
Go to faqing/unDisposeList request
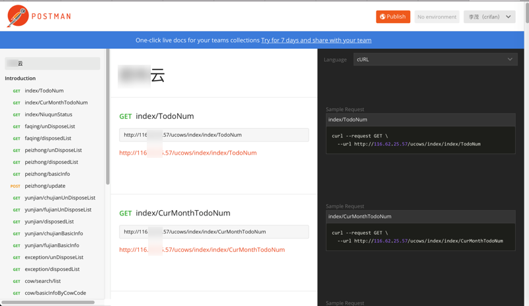click(x=50, y=126)
